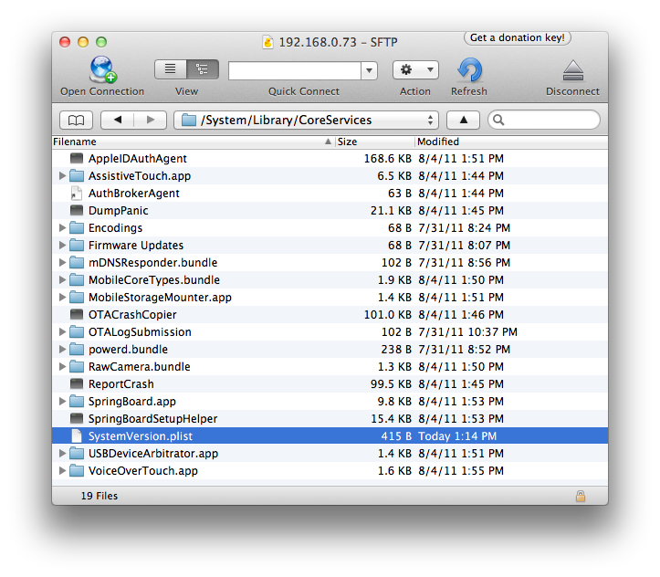Sort by the Size column header
The width and height of the screenshot is (660, 577).
[x=374, y=142]
